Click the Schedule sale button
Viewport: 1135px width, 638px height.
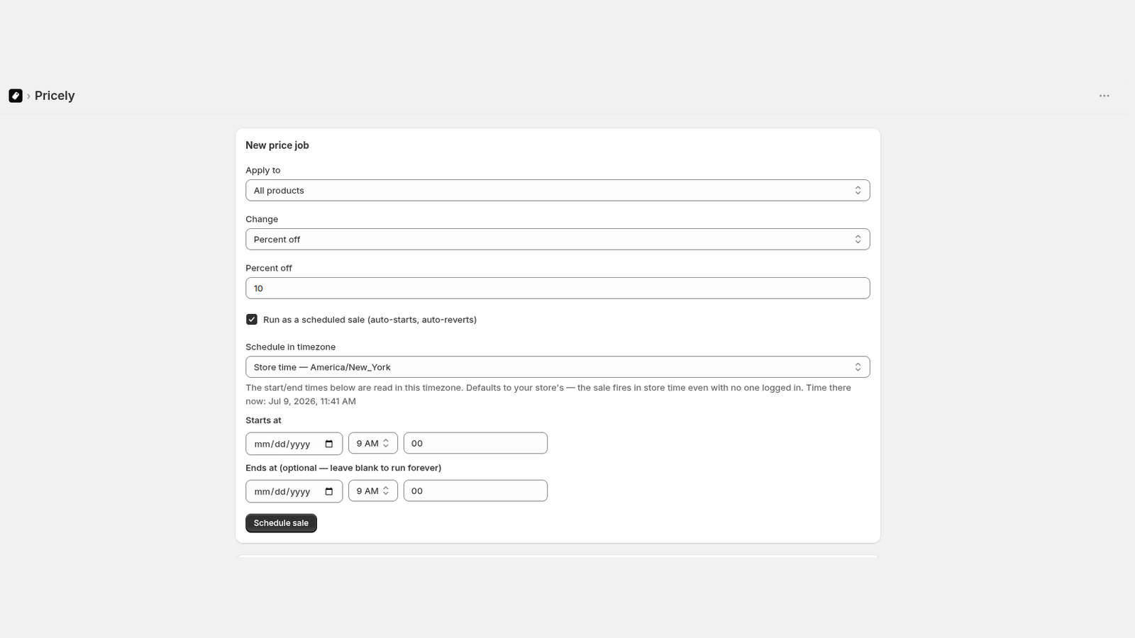click(x=281, y=523)
